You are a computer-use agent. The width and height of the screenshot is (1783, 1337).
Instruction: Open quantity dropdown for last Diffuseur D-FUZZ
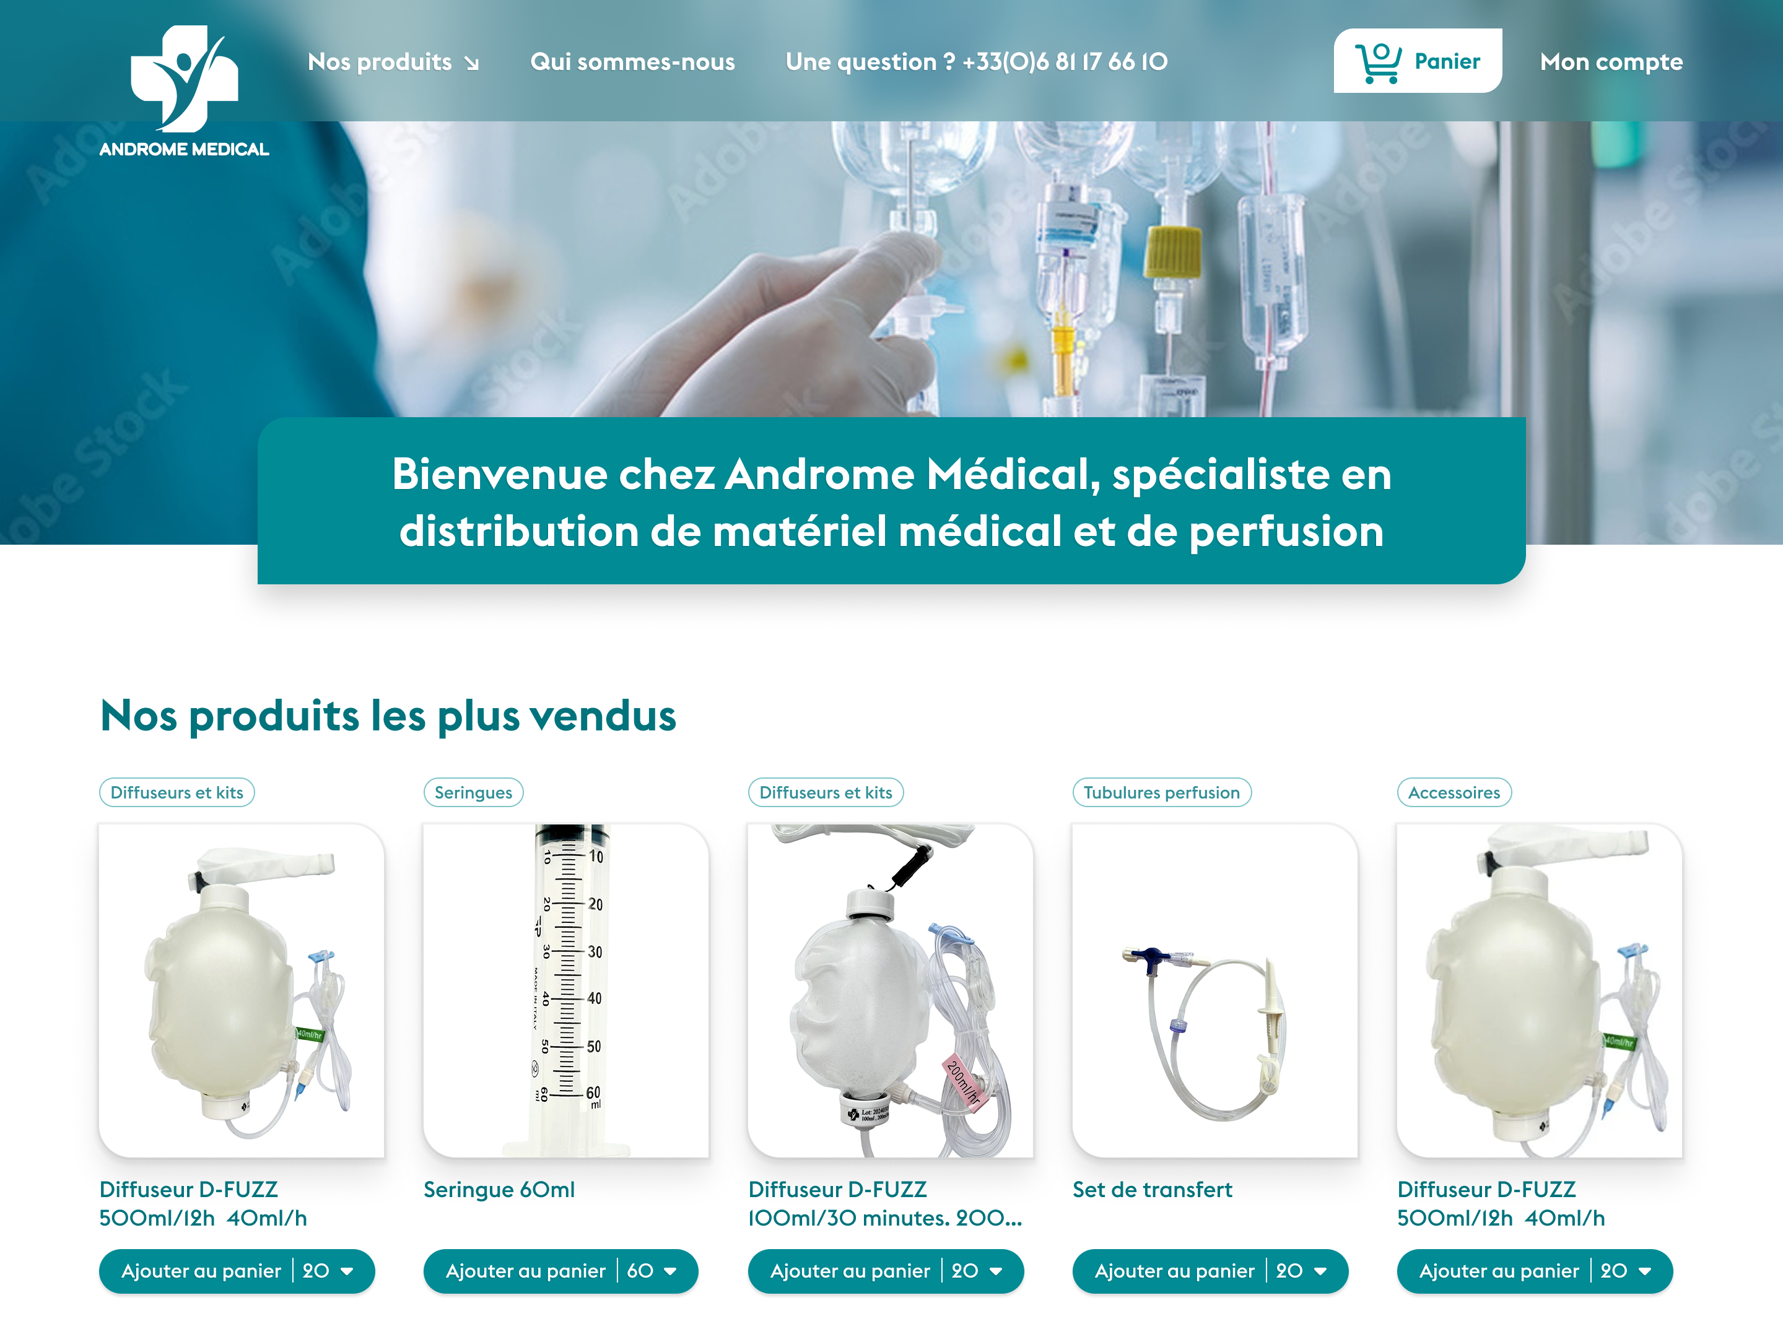click(1644, 1271)
